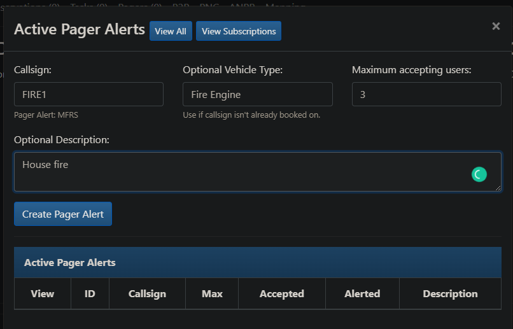Click the ID column header

pos(90,294)
